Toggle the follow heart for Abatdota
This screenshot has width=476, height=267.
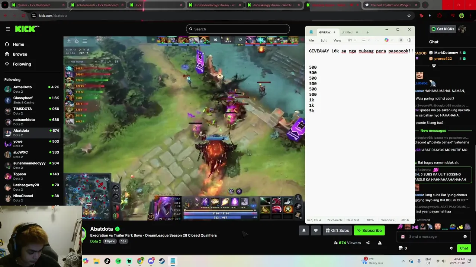tap(316, 230)
